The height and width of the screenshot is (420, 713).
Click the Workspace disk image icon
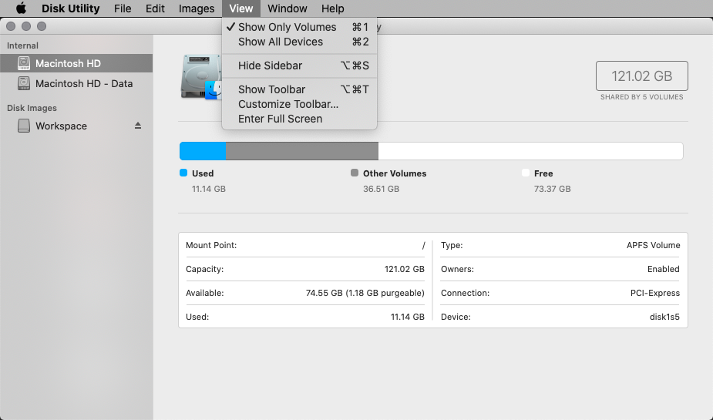24,126
